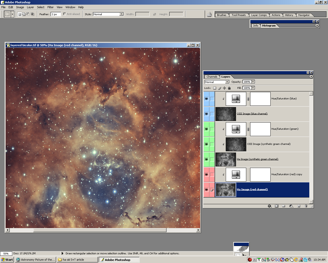Switch to the Channels tab
The width and height of the screenshot is (328, 263).
212,77
